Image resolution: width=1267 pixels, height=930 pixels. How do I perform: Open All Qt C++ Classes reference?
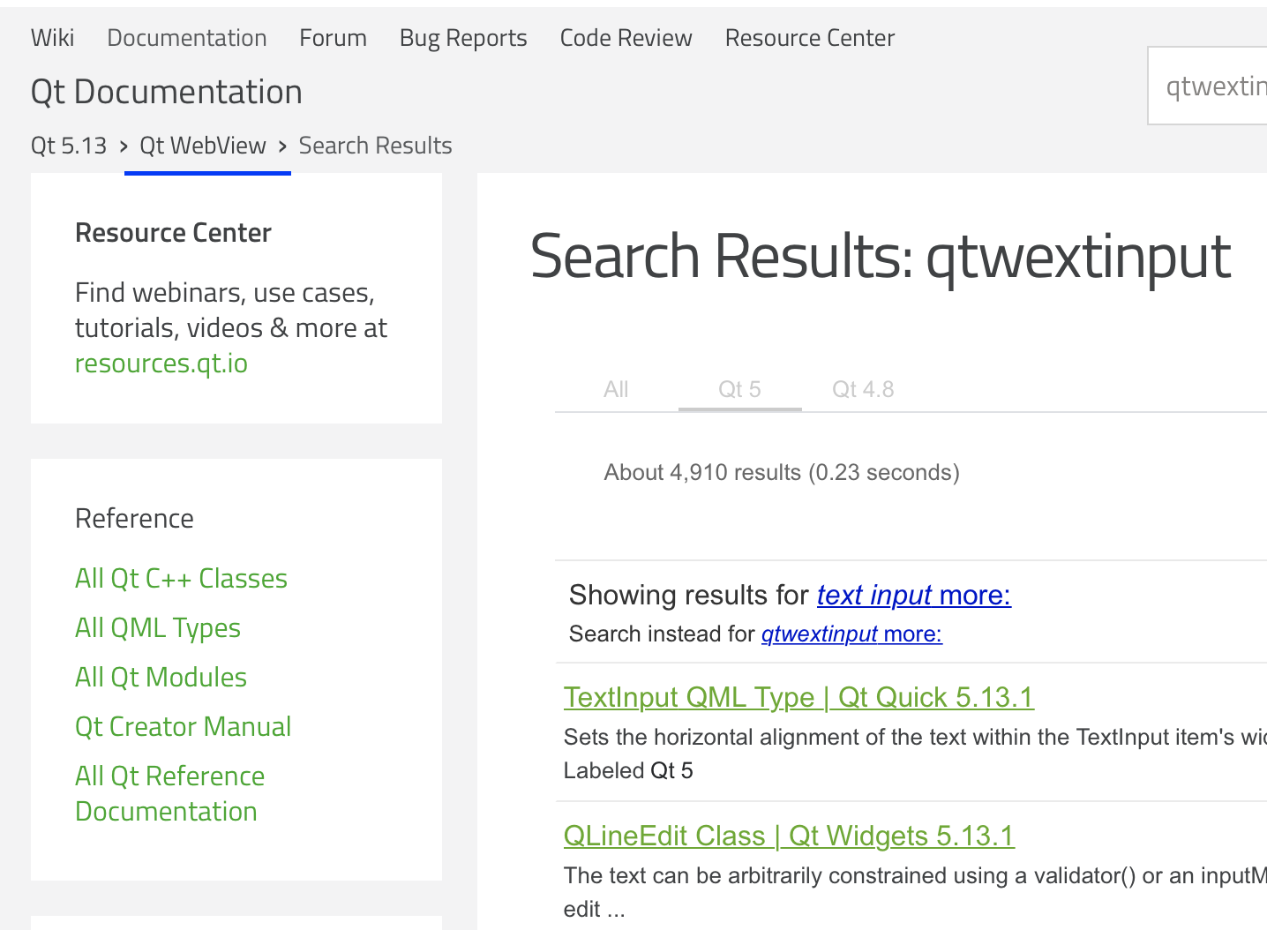pos(181,578)
